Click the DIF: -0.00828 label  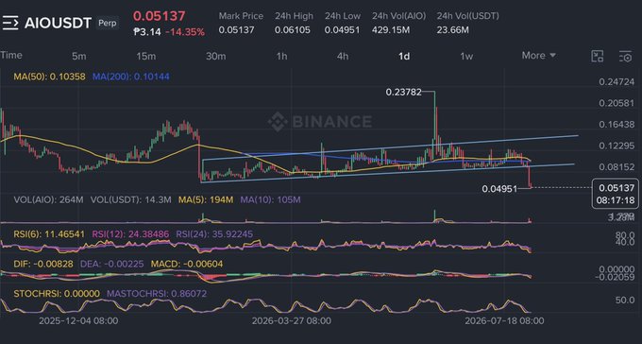43,264
